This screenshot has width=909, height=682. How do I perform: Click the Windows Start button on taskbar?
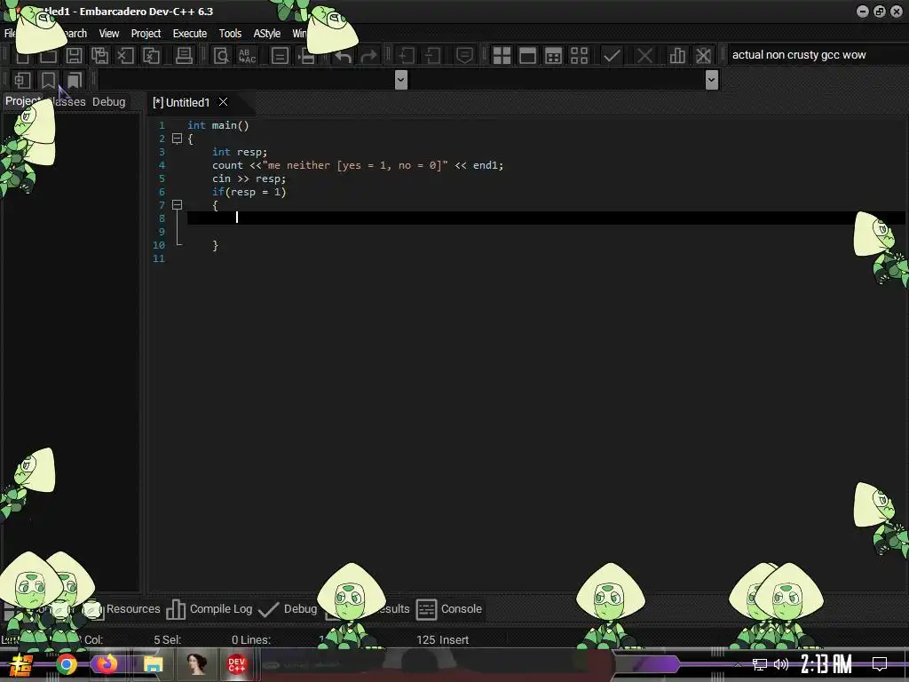[21, 664]
